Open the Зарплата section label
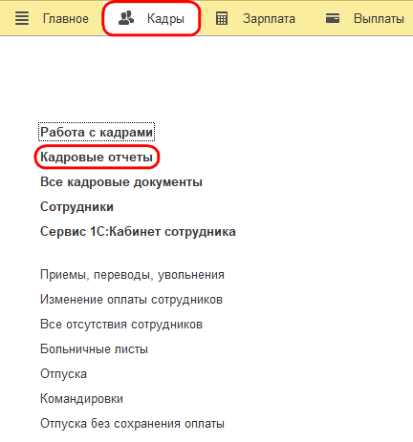 tap(269, 19)
